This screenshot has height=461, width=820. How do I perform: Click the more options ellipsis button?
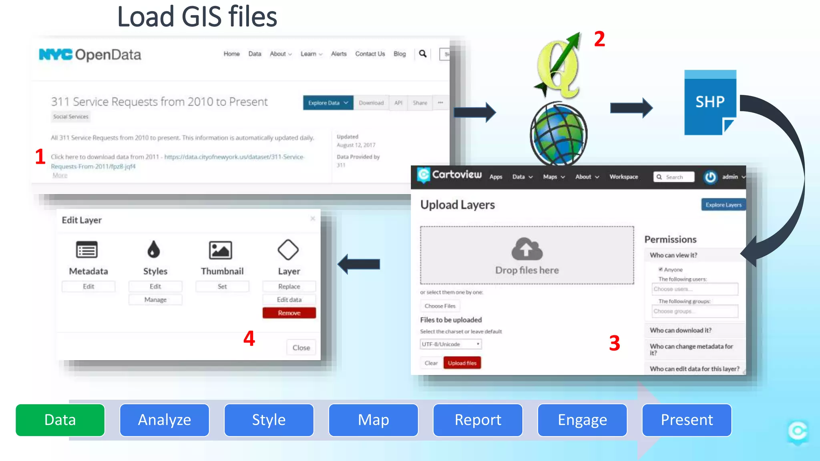[x=440, y=103]
